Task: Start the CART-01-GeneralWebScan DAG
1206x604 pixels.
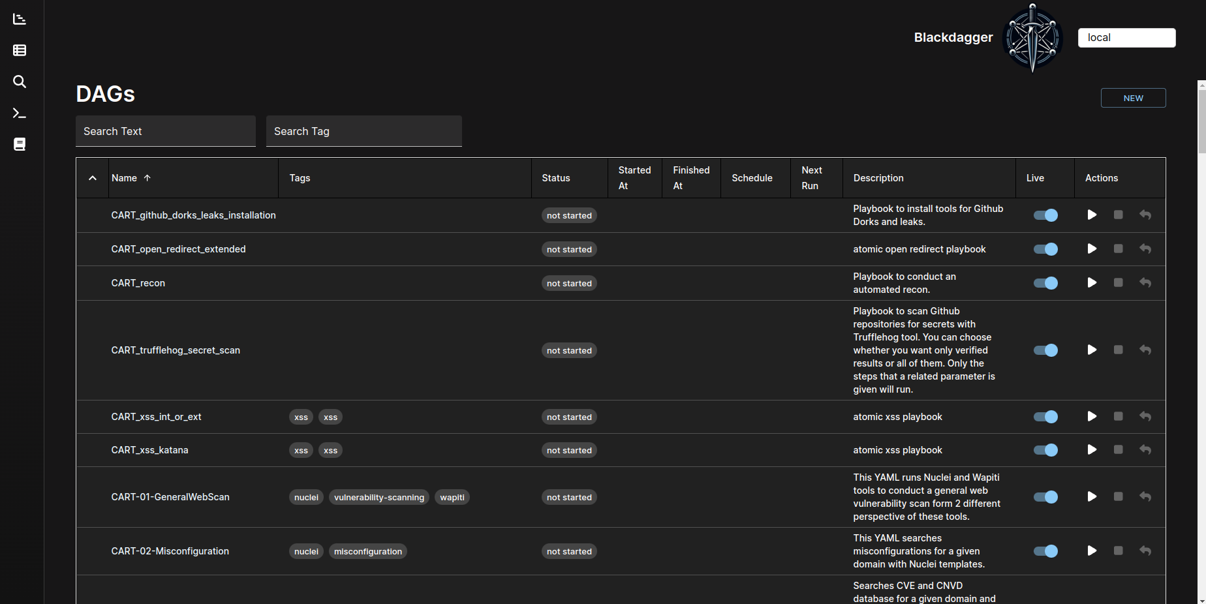Action: pos(1092,496)
